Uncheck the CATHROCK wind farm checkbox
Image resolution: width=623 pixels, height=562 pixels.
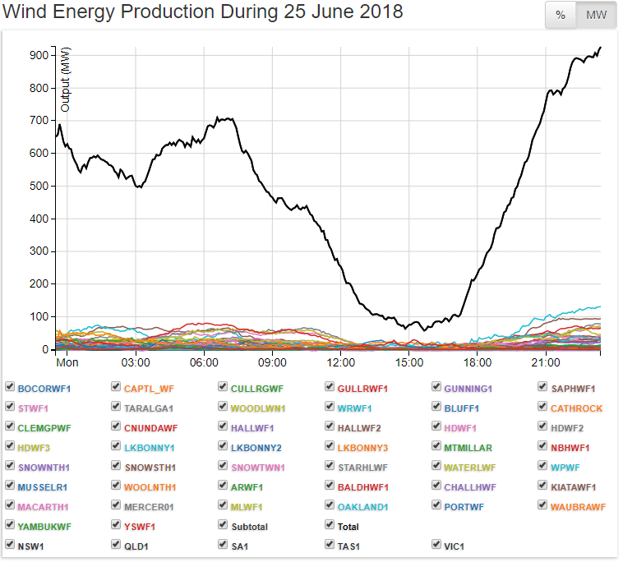tap(543, 406)
